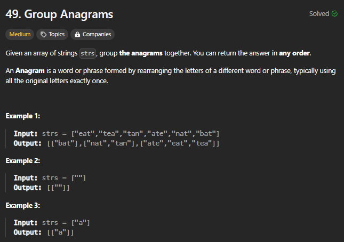The image size is (344, 242).
Task: Click the Example 1 Input line
Action: click(x=116, y=133)
